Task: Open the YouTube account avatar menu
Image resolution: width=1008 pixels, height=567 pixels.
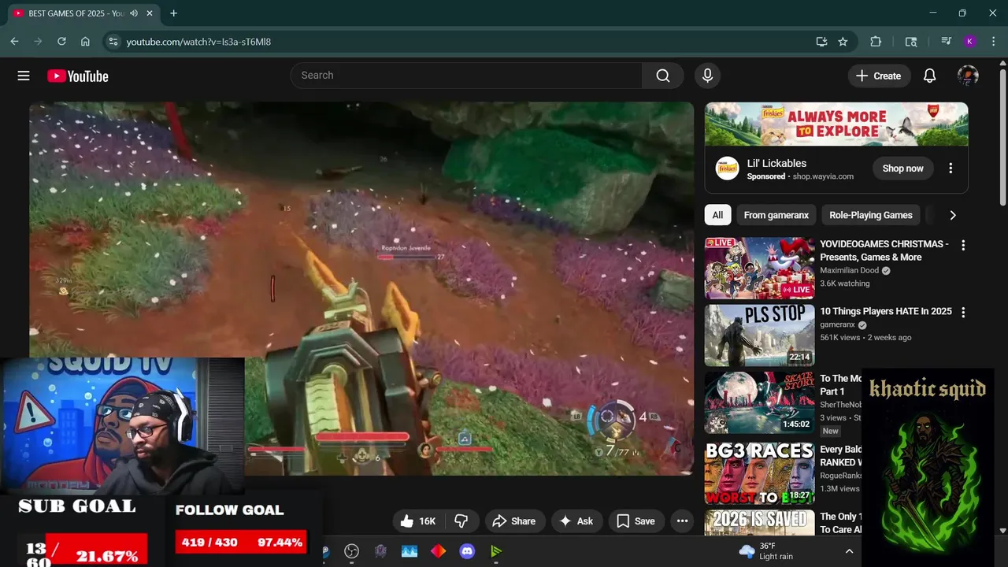Action: [968, 76]
